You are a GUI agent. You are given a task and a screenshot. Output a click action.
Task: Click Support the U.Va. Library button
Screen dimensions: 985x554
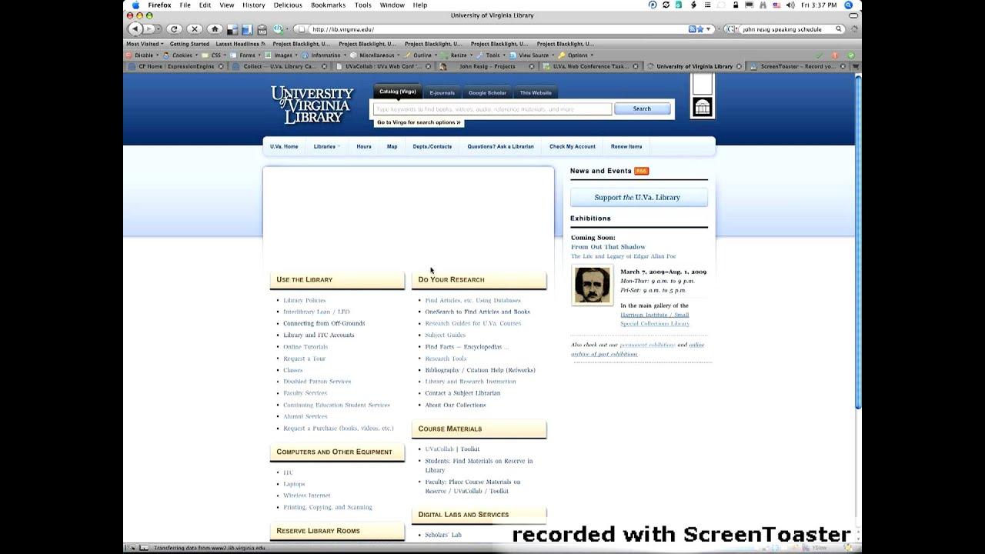coord(637,198)
